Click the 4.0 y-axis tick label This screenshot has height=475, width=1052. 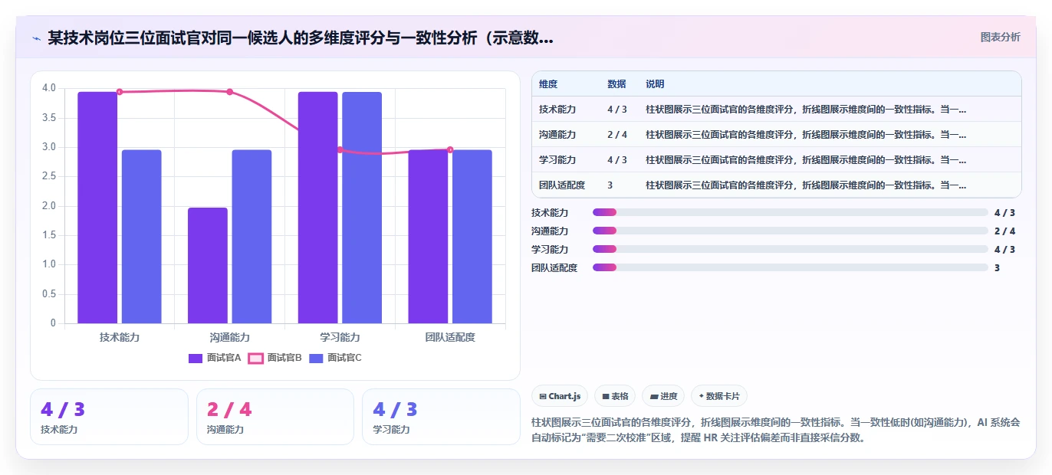(49, 88)
